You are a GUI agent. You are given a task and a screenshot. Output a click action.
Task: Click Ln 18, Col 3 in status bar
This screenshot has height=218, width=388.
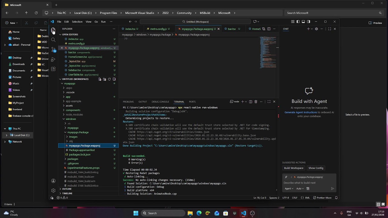[260, 198]
